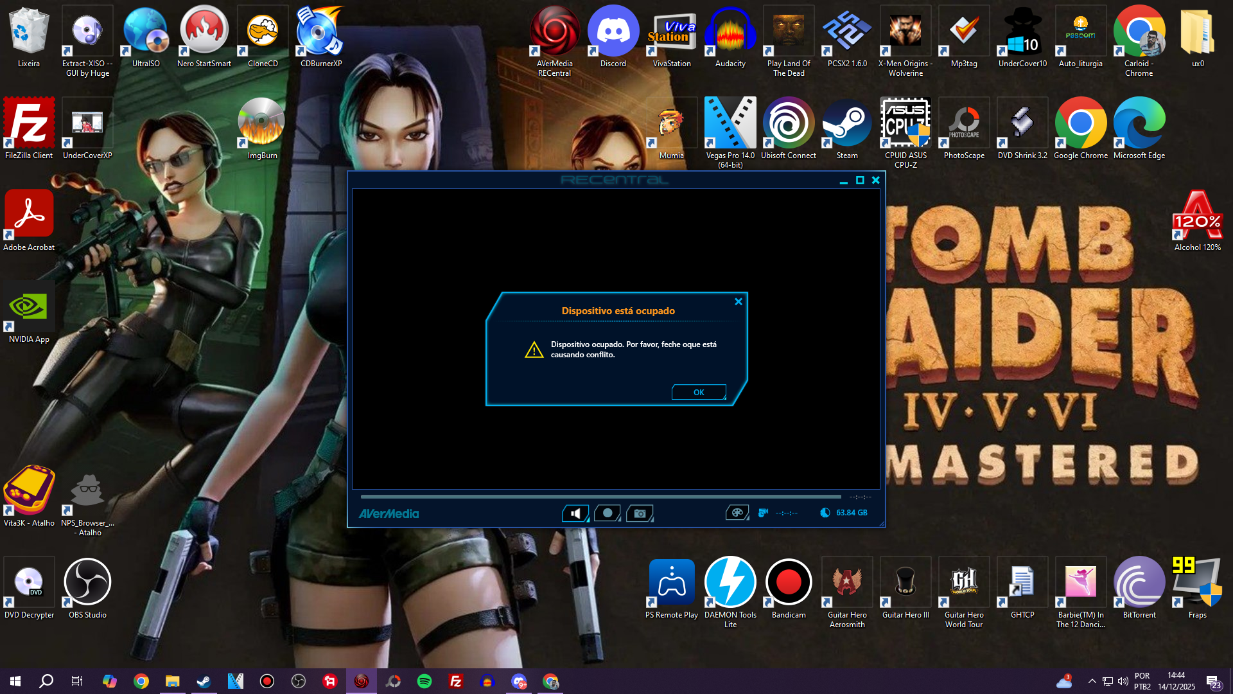Viewport: 1233px width, 694px height.
Task: Click the playback progress bar in RECentral
Action: [600, 497]
